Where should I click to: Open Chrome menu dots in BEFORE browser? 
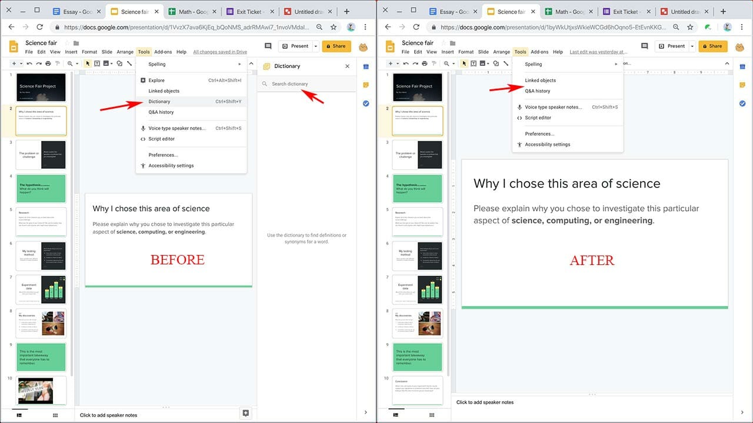(x=365, y=27)
